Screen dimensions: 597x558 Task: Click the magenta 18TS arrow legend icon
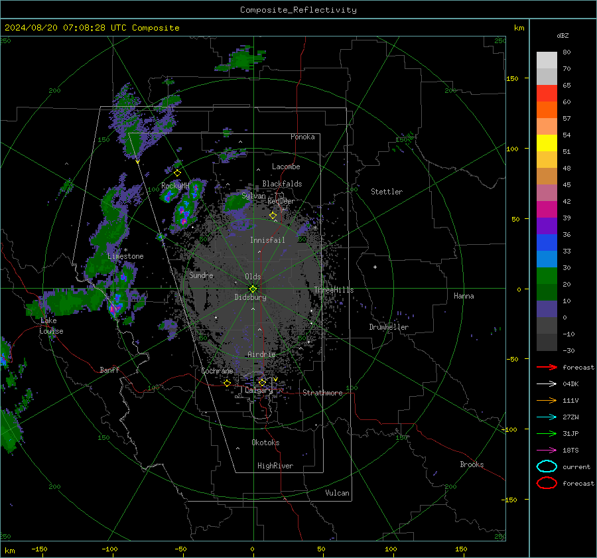coord(547,451)
